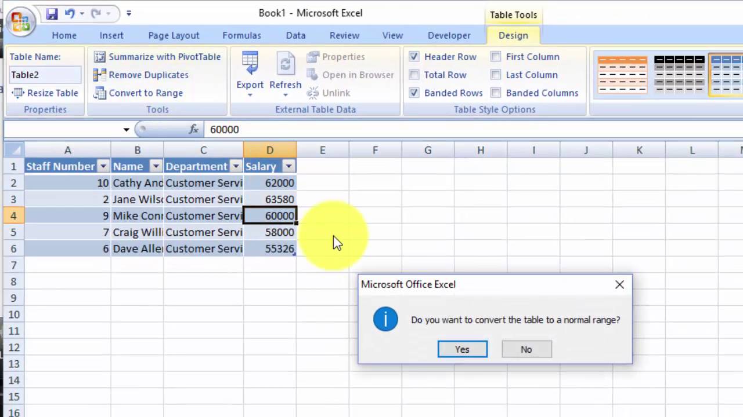Toggle the Header Row checkbox

click(414, 57)
